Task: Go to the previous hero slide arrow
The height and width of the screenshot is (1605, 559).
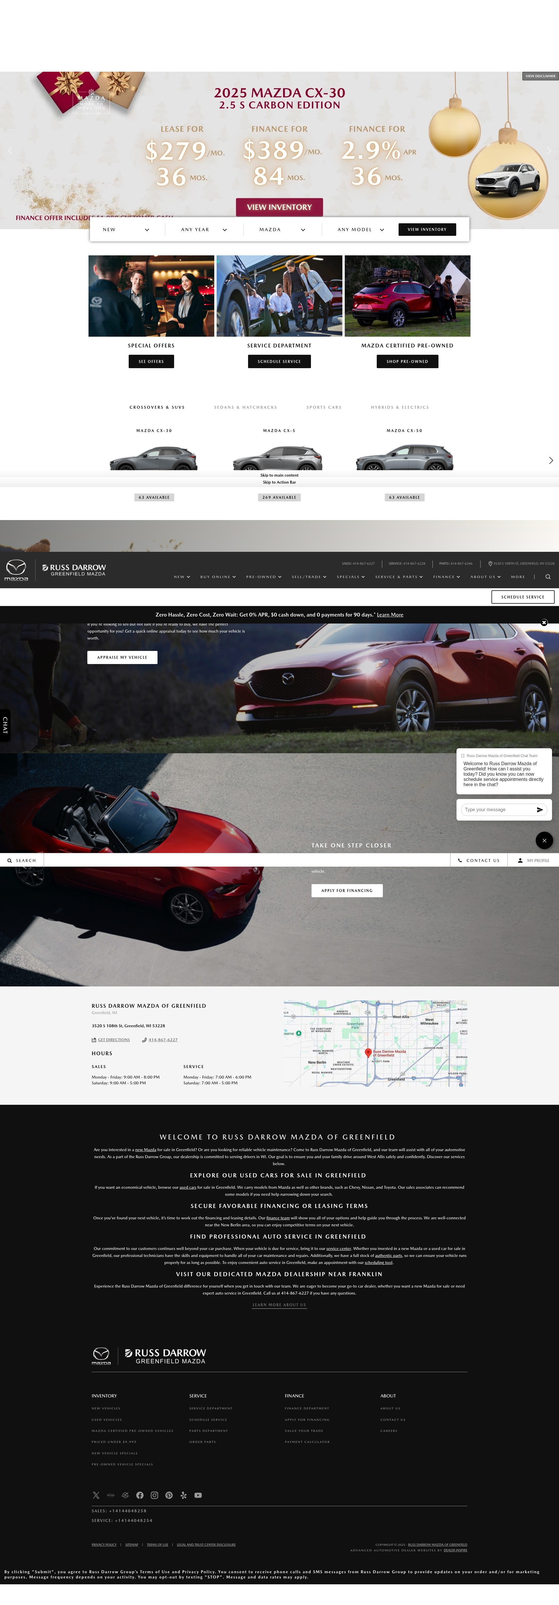Action: tap(10, 151)
